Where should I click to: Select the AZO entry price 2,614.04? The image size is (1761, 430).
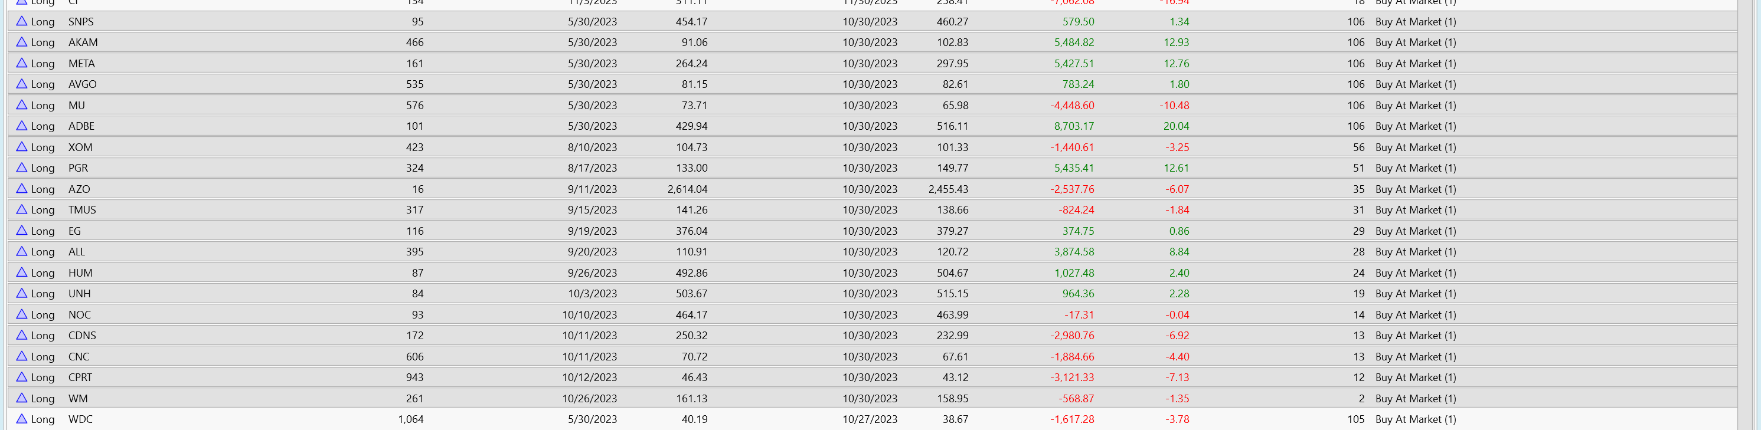click(x=687, y=189)
